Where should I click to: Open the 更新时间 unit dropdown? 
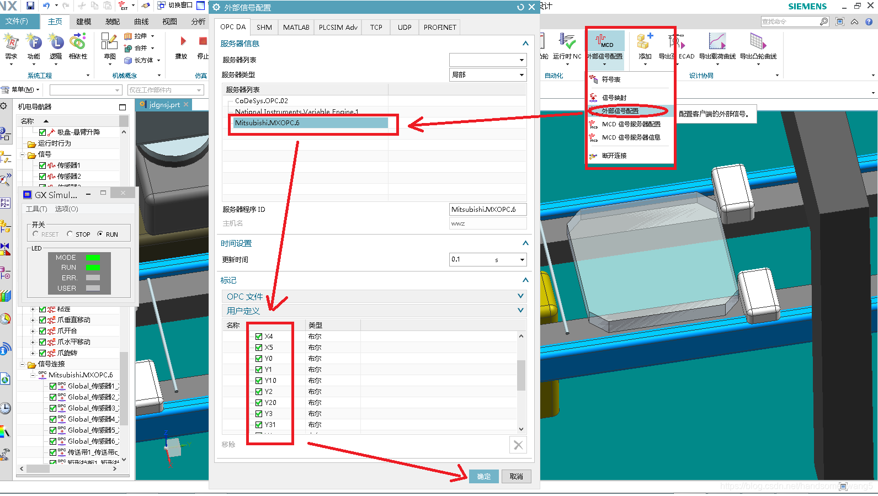(x=522, y=259)
